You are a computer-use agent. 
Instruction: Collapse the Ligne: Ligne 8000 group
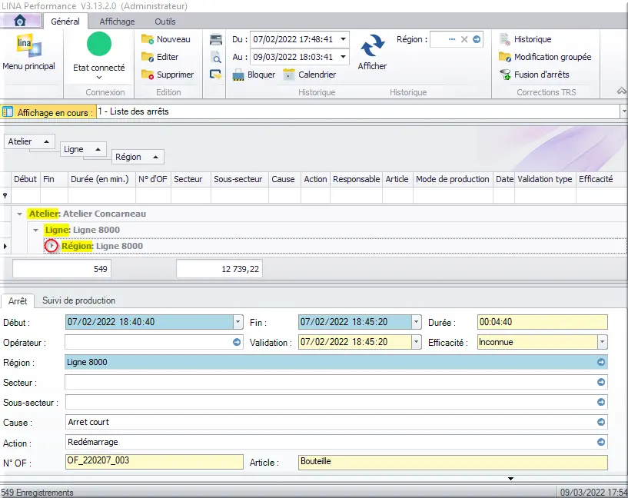pos(35,231)
